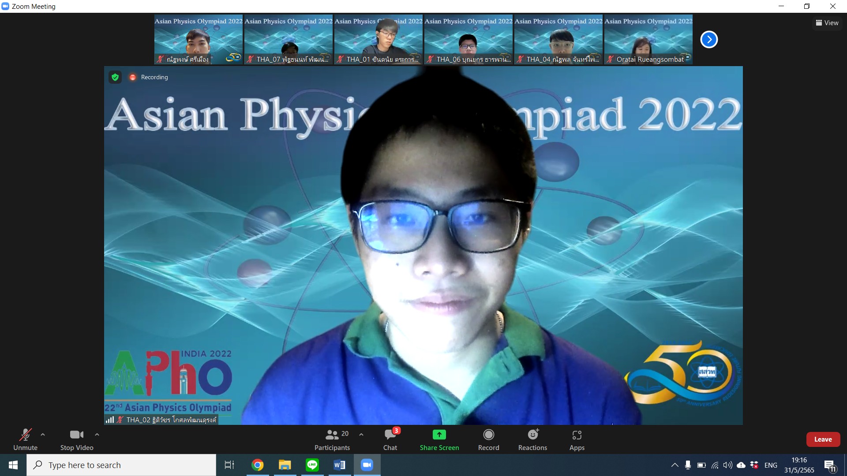Screen dimensions: 847x476
Task: Open the View layout menu
Action: pyautogui.click(x=827, y=23)
